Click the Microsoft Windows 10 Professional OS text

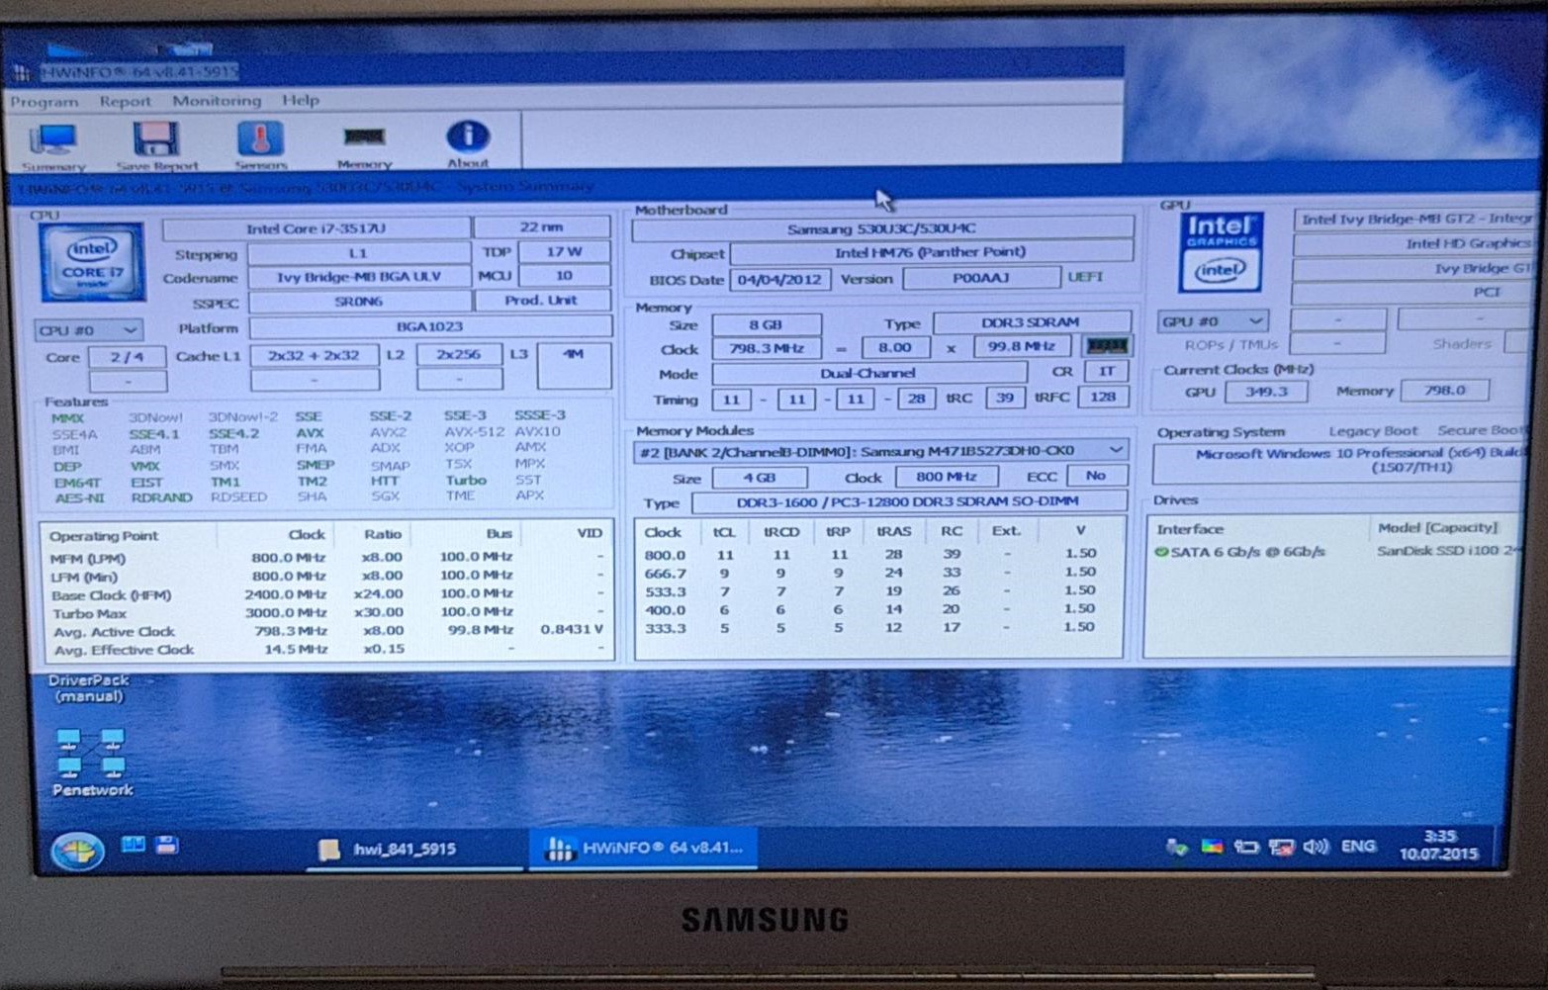[x=1360, y=460]
